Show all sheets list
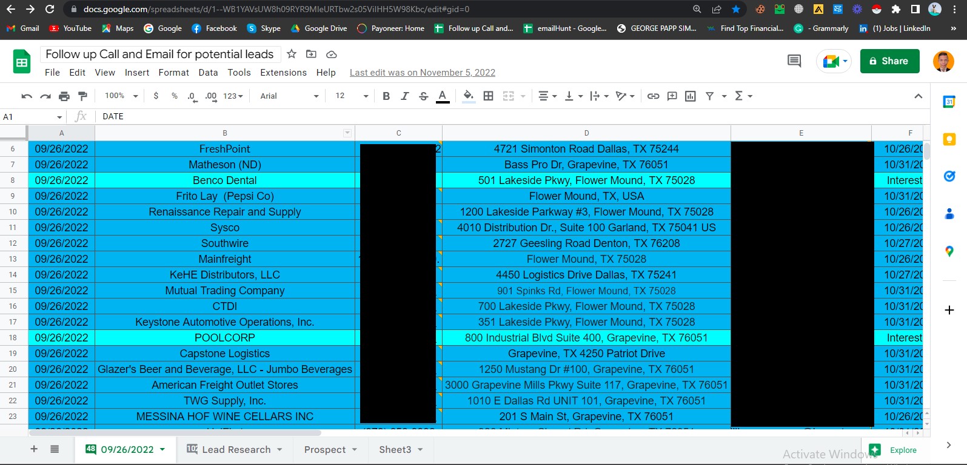967x465 pixels. [55, 449]
